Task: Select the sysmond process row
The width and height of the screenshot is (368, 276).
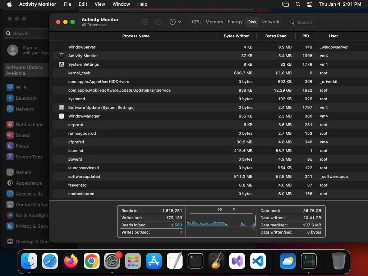Action: click(x=210, y=99)
